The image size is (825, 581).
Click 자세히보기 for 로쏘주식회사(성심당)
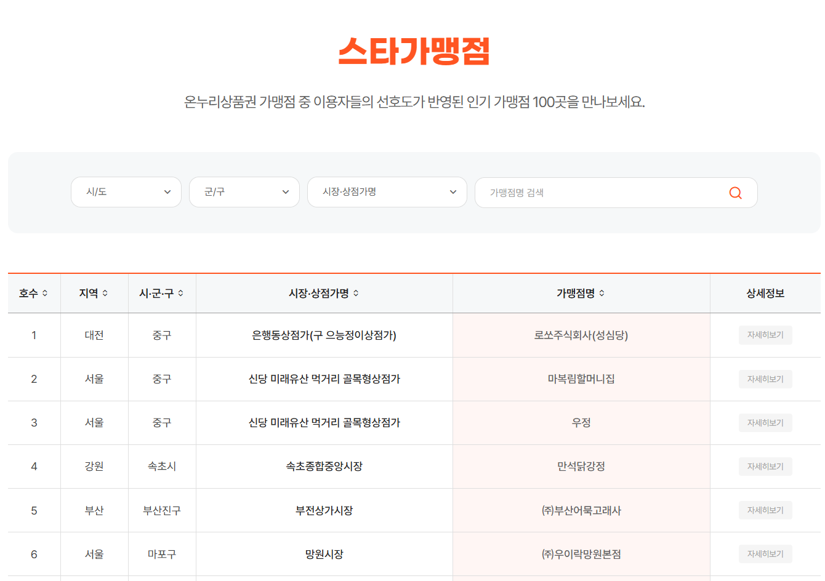[765, 335]
